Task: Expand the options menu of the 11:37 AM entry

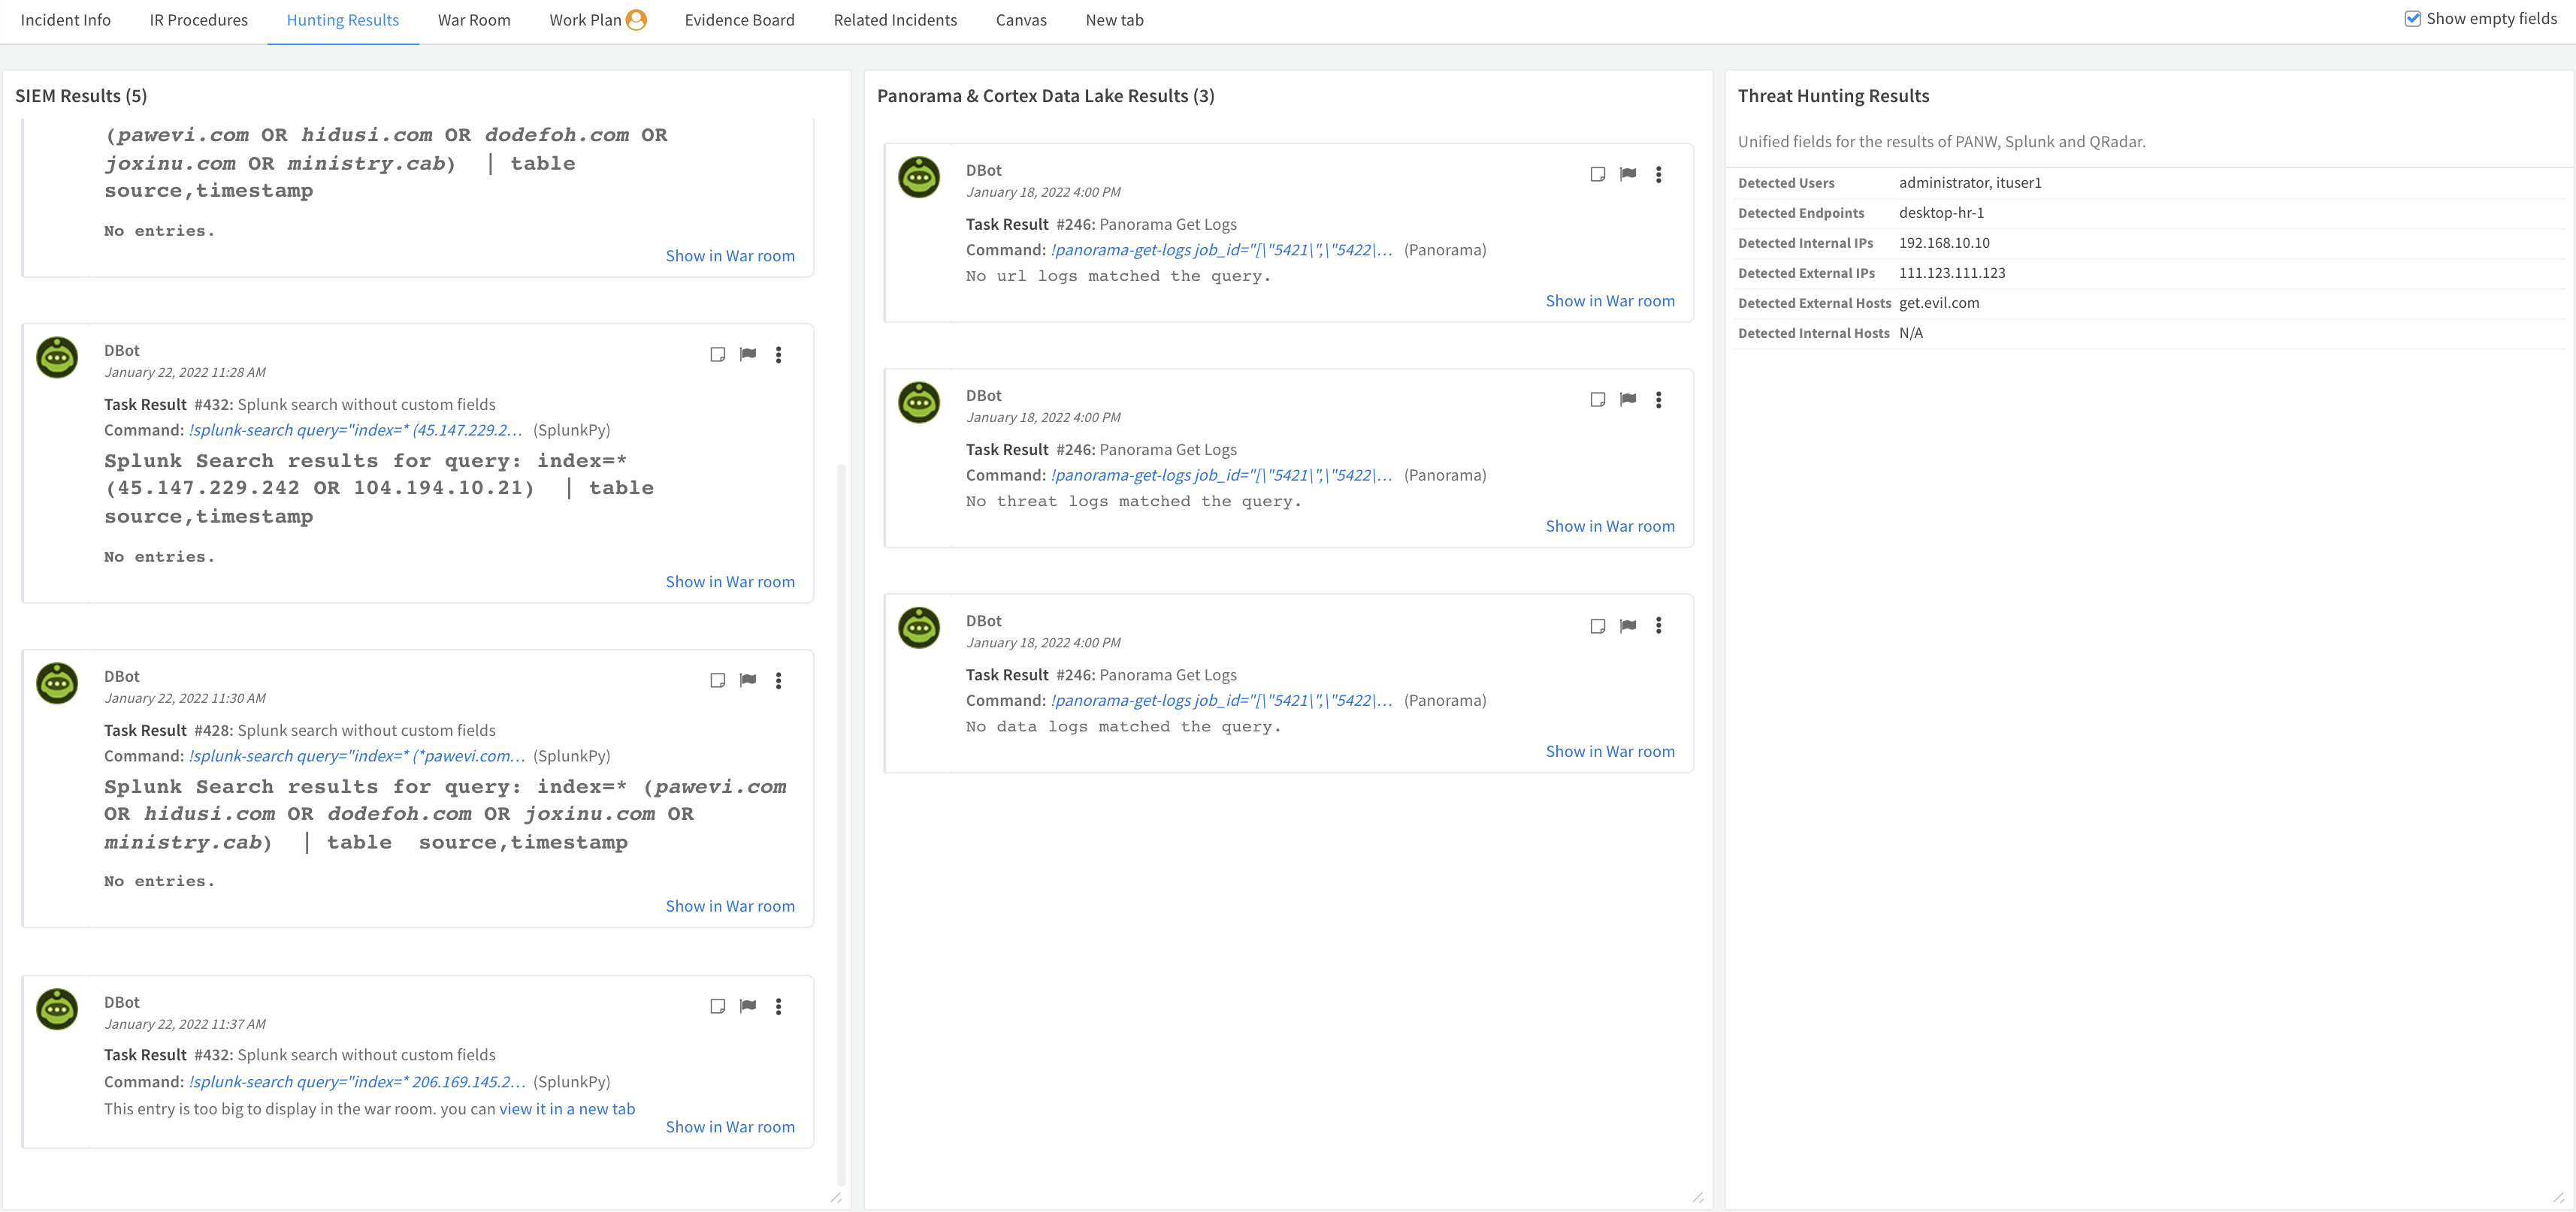Action: tap(778, 1006)
